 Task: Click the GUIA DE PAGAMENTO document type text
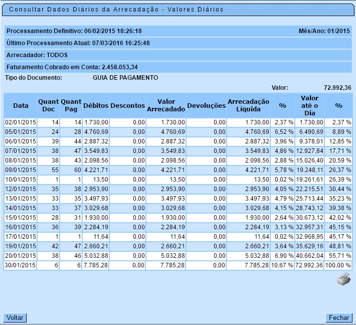[x=125, y=78]
